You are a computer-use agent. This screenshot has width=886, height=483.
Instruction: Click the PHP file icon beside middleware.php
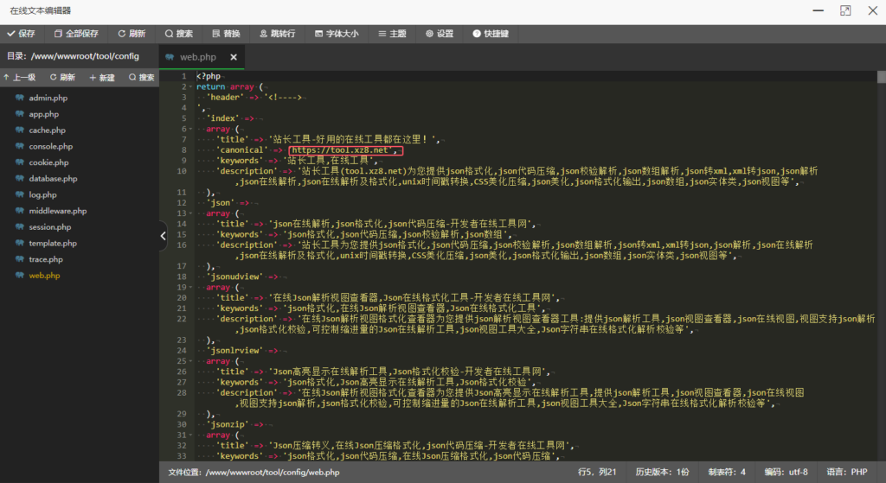pyautogui.click(x=20, y=211)
